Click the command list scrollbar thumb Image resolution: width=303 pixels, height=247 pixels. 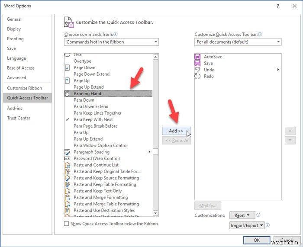155,151
